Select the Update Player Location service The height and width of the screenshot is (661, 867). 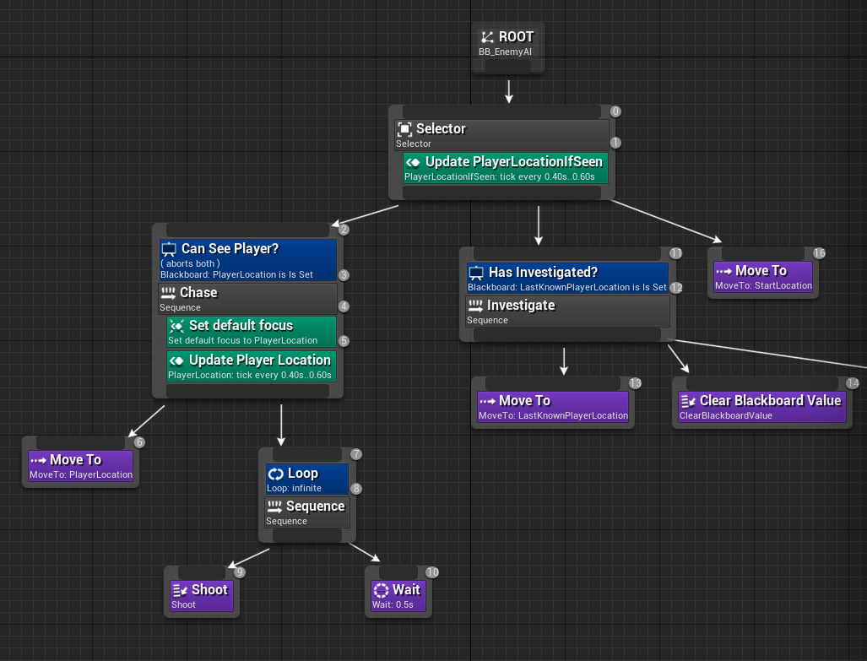pos(252,366)
